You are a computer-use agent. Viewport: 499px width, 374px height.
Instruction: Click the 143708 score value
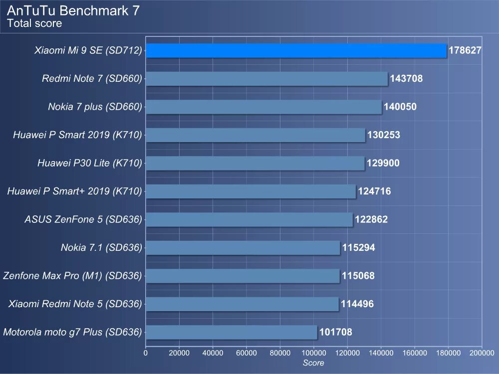[x=406, y=79]
